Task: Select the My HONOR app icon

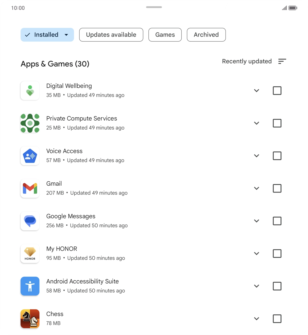Action: click(30, 253)
